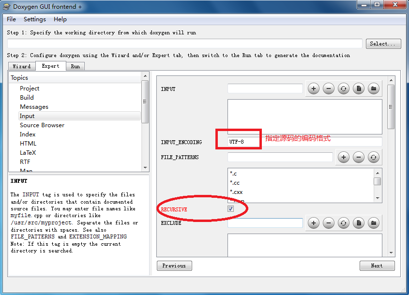The width and height of the screenshot is (409, 295).
Task: Open the Help menu
Action: [x=60, y=19]
